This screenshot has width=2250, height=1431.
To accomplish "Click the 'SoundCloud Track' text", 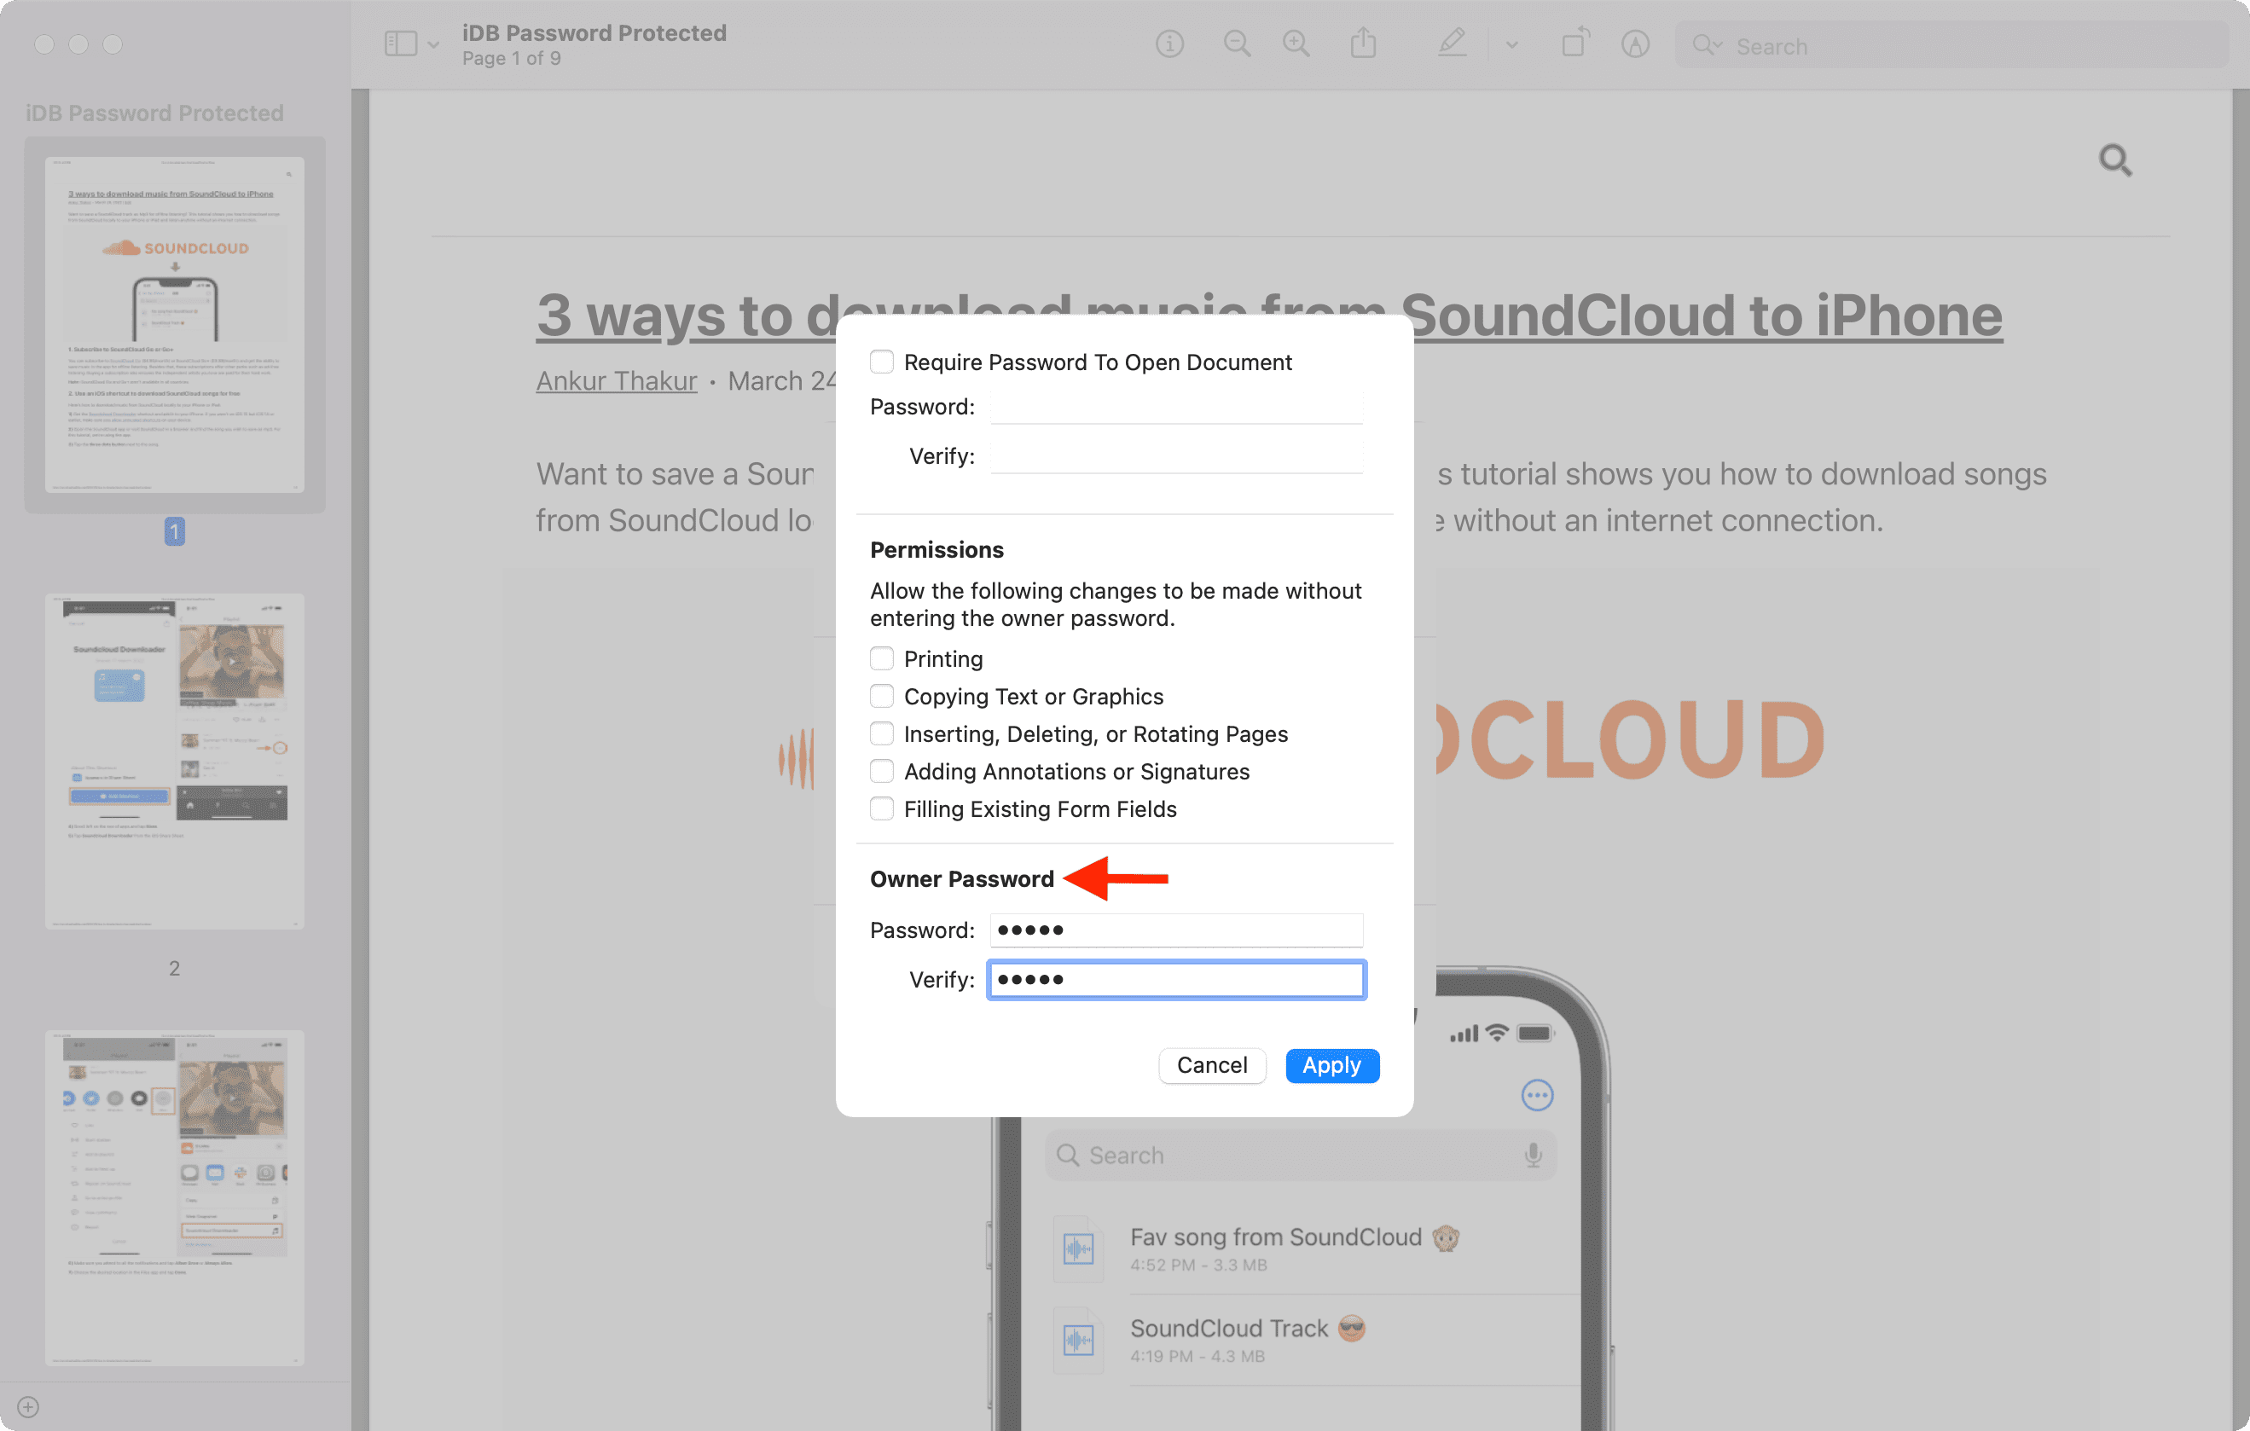I will tap(1229, 1329).
